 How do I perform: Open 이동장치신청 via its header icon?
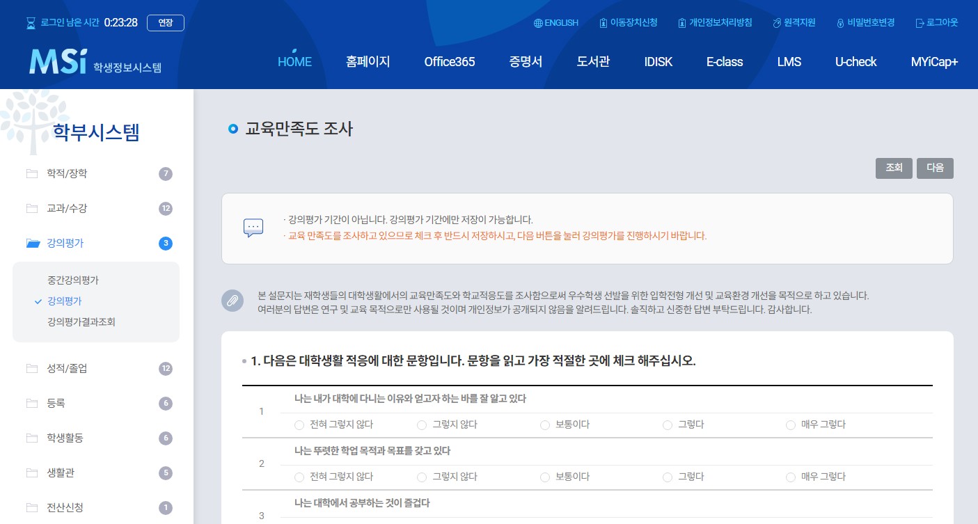coord(603,22)
